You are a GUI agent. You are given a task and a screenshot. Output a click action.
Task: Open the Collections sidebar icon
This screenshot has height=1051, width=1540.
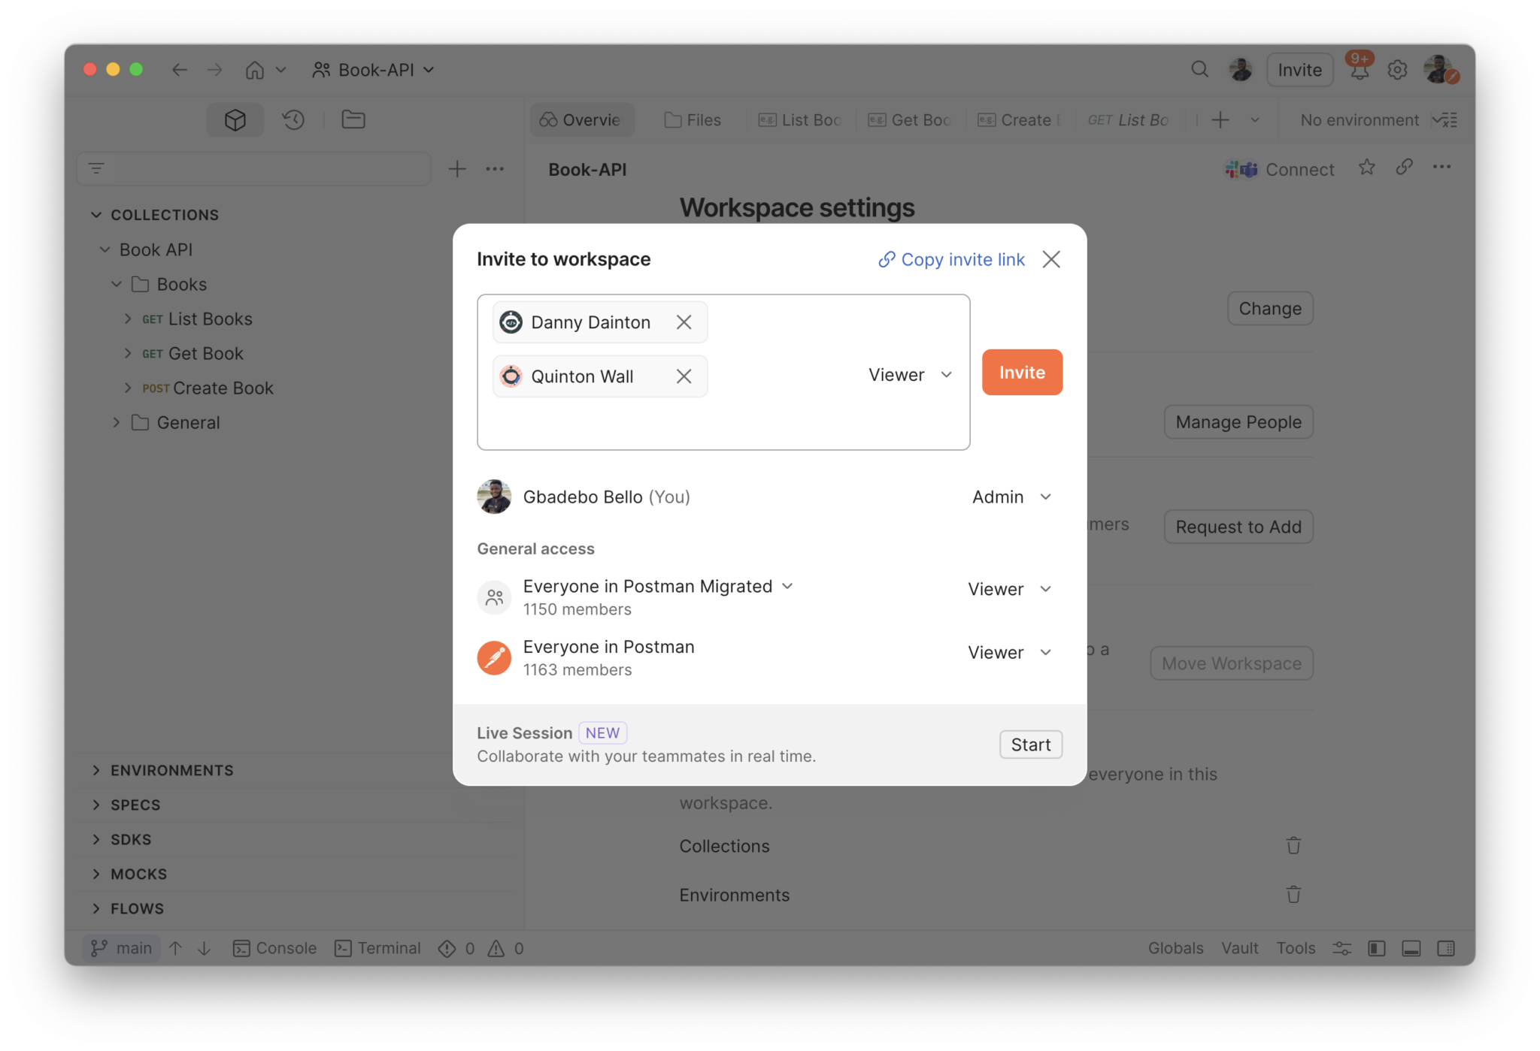tap(235, 119)
